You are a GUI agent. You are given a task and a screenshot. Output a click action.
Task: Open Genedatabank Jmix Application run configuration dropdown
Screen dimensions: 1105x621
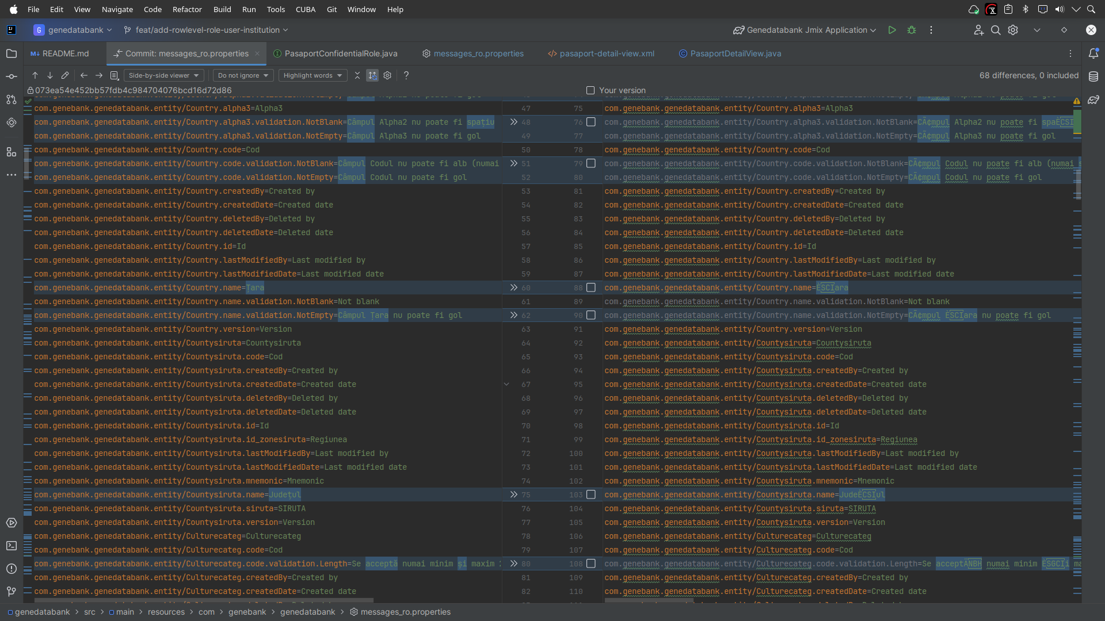[x=805, y=30]
